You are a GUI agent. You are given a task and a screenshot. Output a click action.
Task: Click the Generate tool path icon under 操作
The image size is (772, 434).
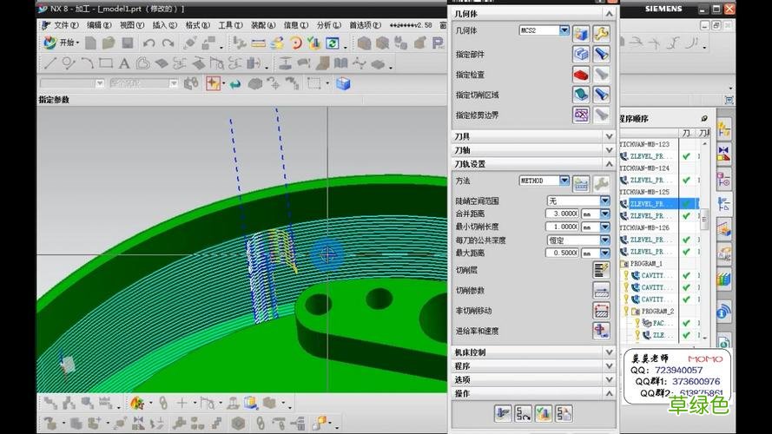click(503, 412)
